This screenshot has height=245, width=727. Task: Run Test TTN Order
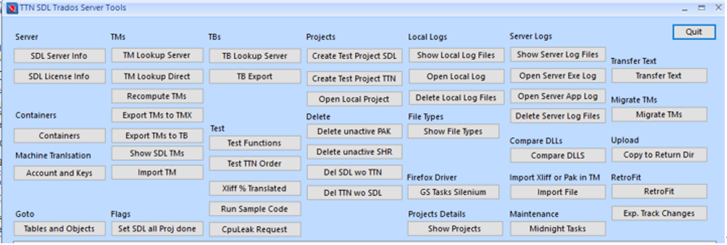click(255, 164)
